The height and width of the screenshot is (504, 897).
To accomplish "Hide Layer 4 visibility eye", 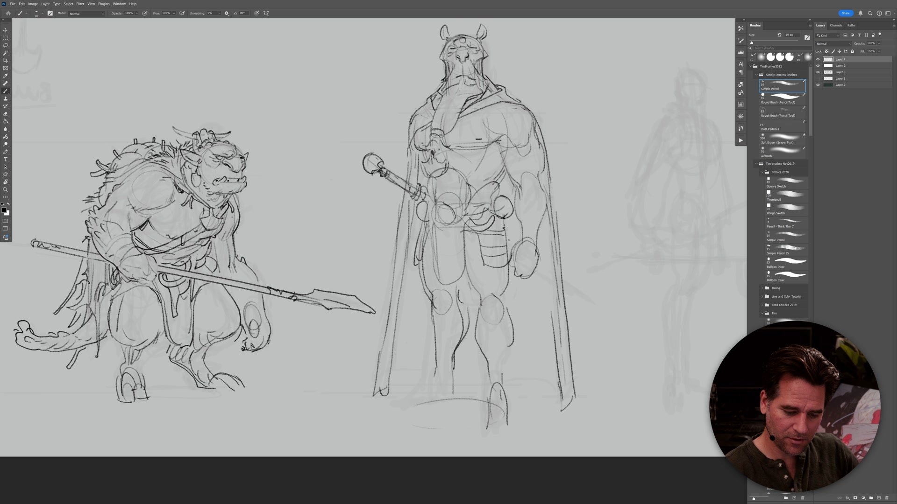I will [x=818, y=59].
